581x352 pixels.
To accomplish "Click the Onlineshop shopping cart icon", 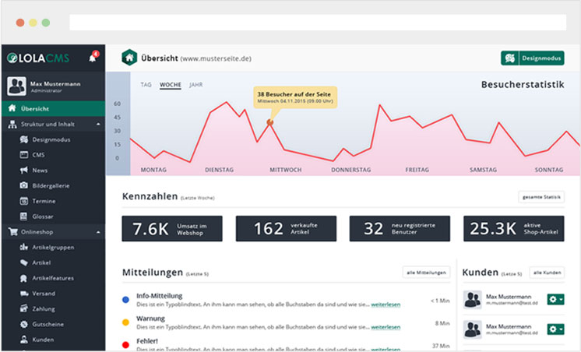I will pos(13,232).
